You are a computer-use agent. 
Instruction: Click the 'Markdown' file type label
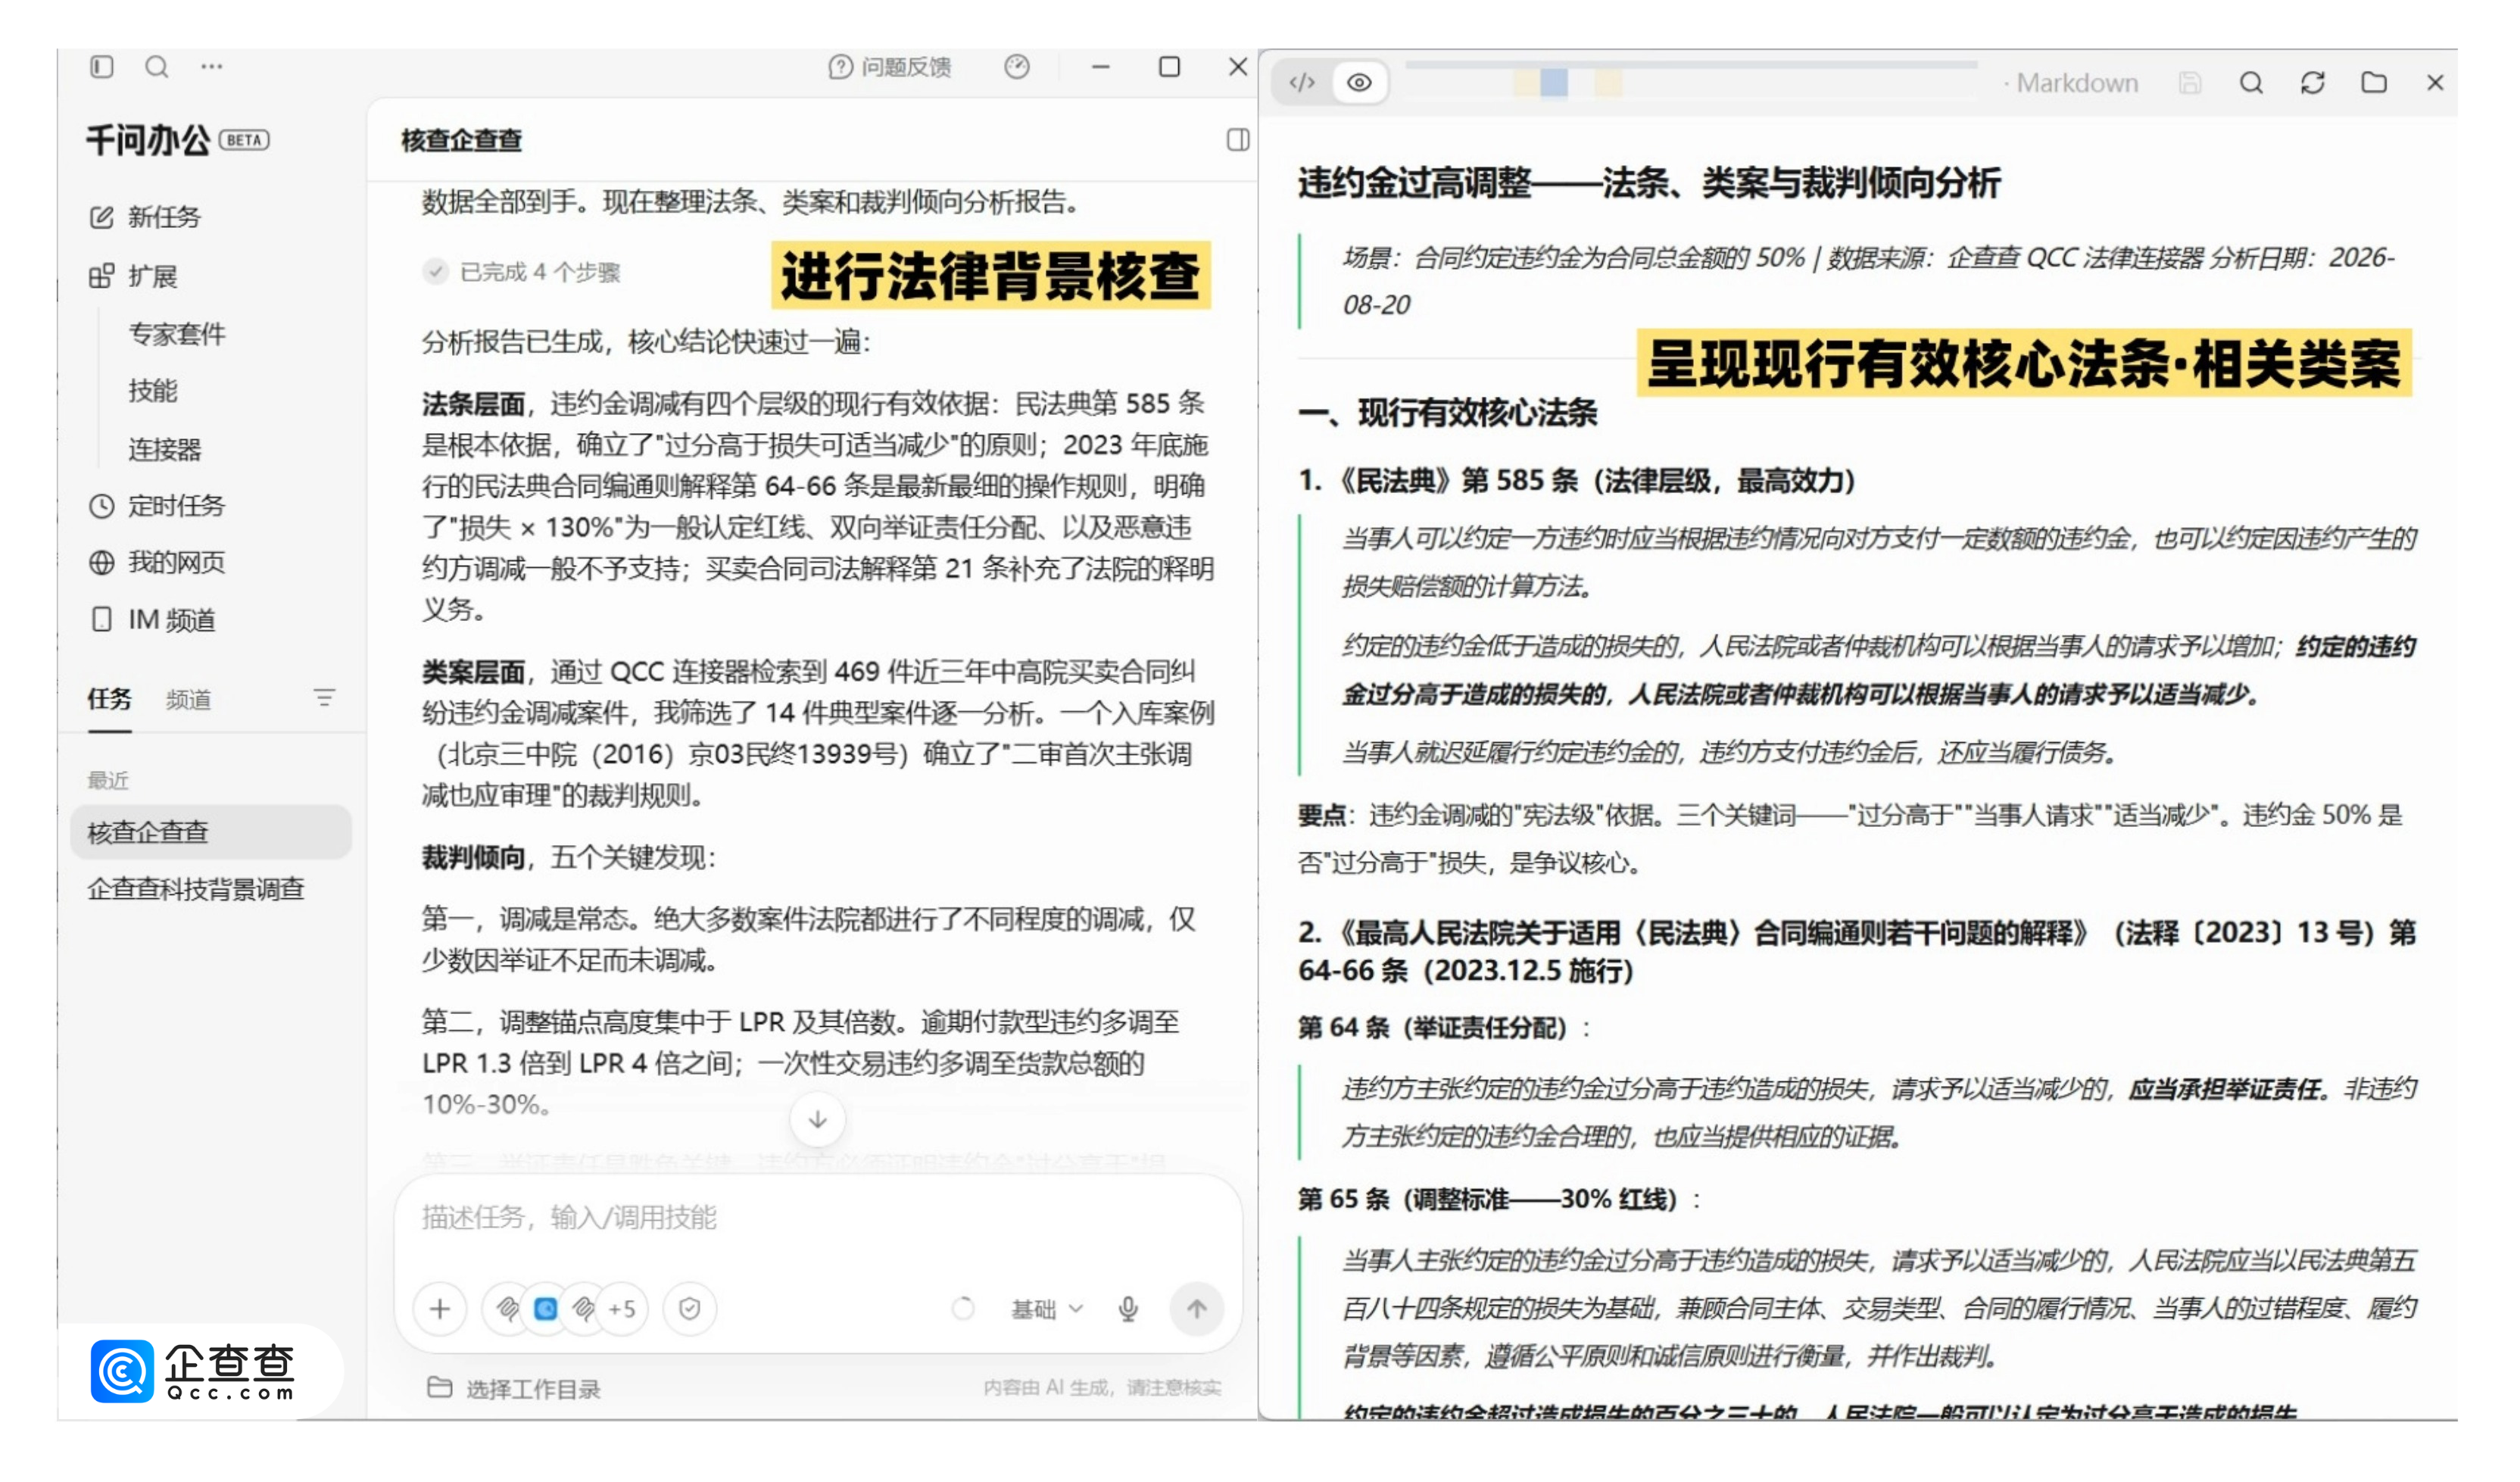click(x=2076, y=83)
